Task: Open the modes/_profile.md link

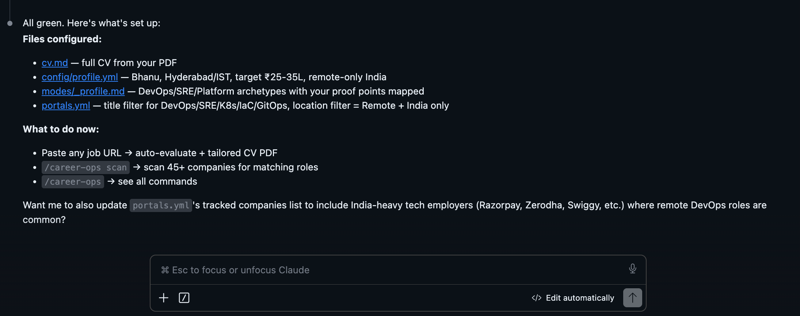Action: [83, 91]
